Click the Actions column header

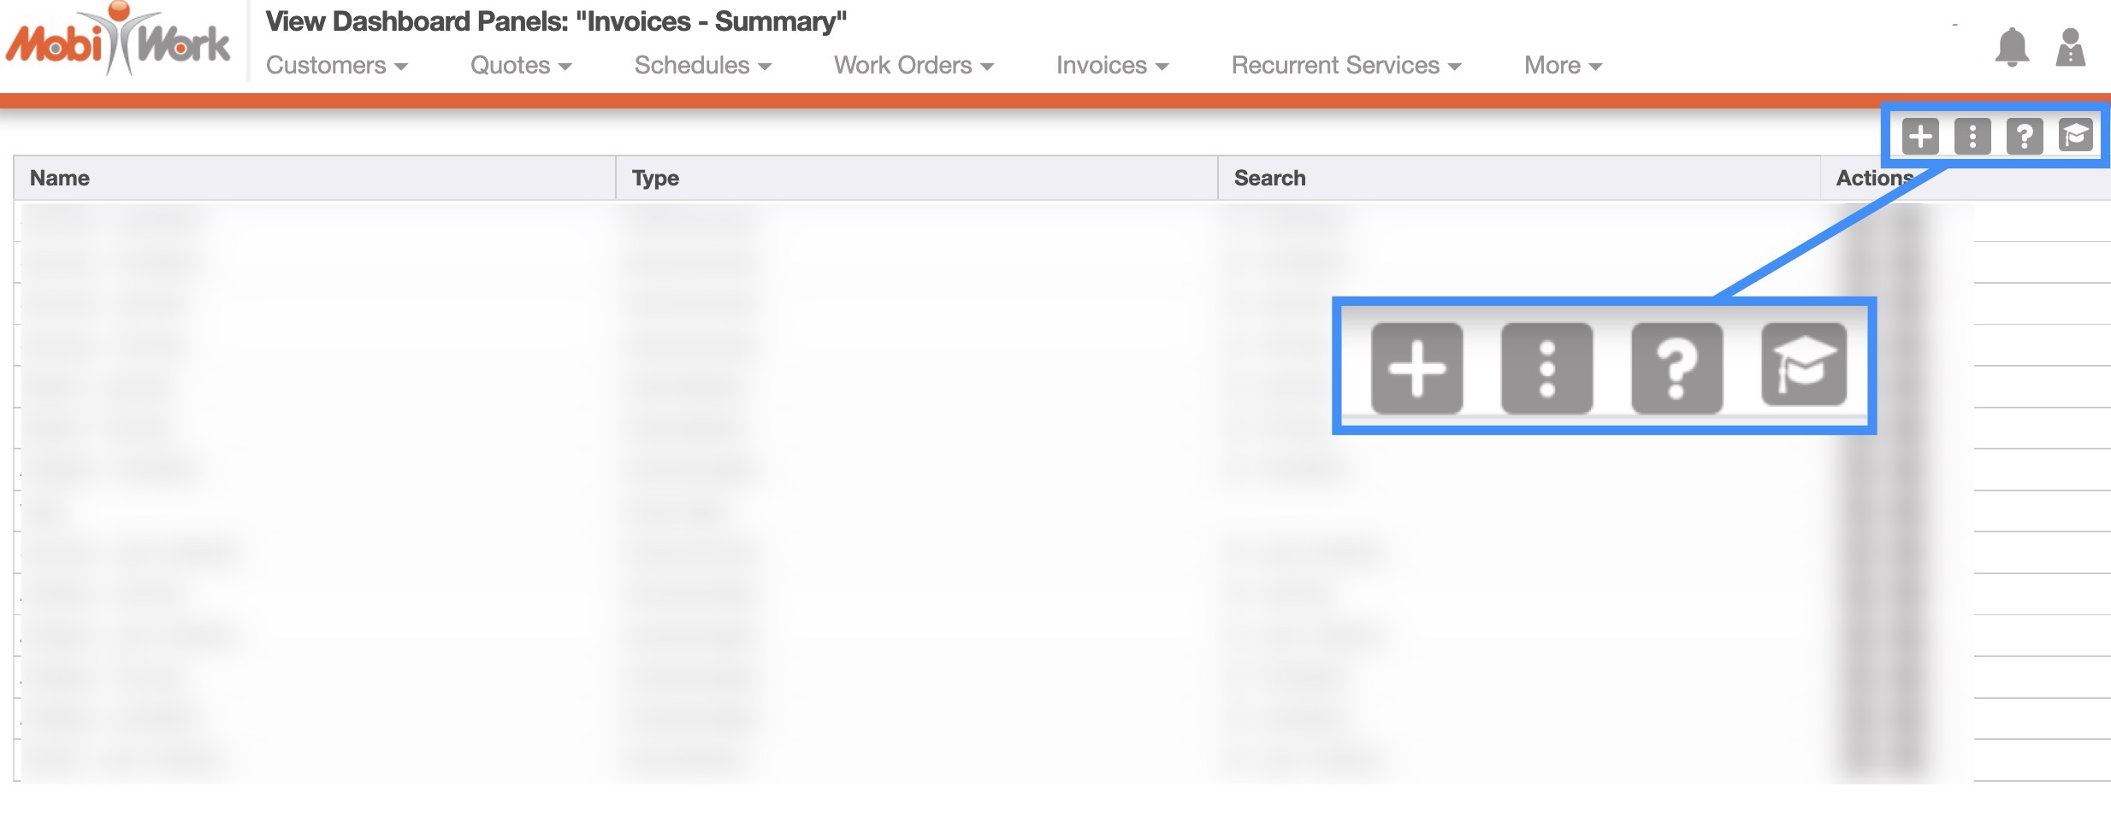pyautogui.click(x=1873, y=178)
